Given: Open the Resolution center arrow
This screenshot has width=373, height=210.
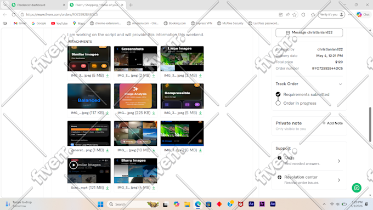Looking at the screenshot, I should pos(339,180).
